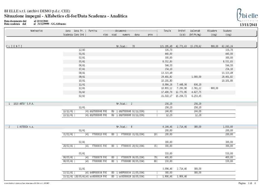Click 'Nr.Scad.: 78' in the CLIENTI row
Screen dimensions: 261x189
(126, 46)
